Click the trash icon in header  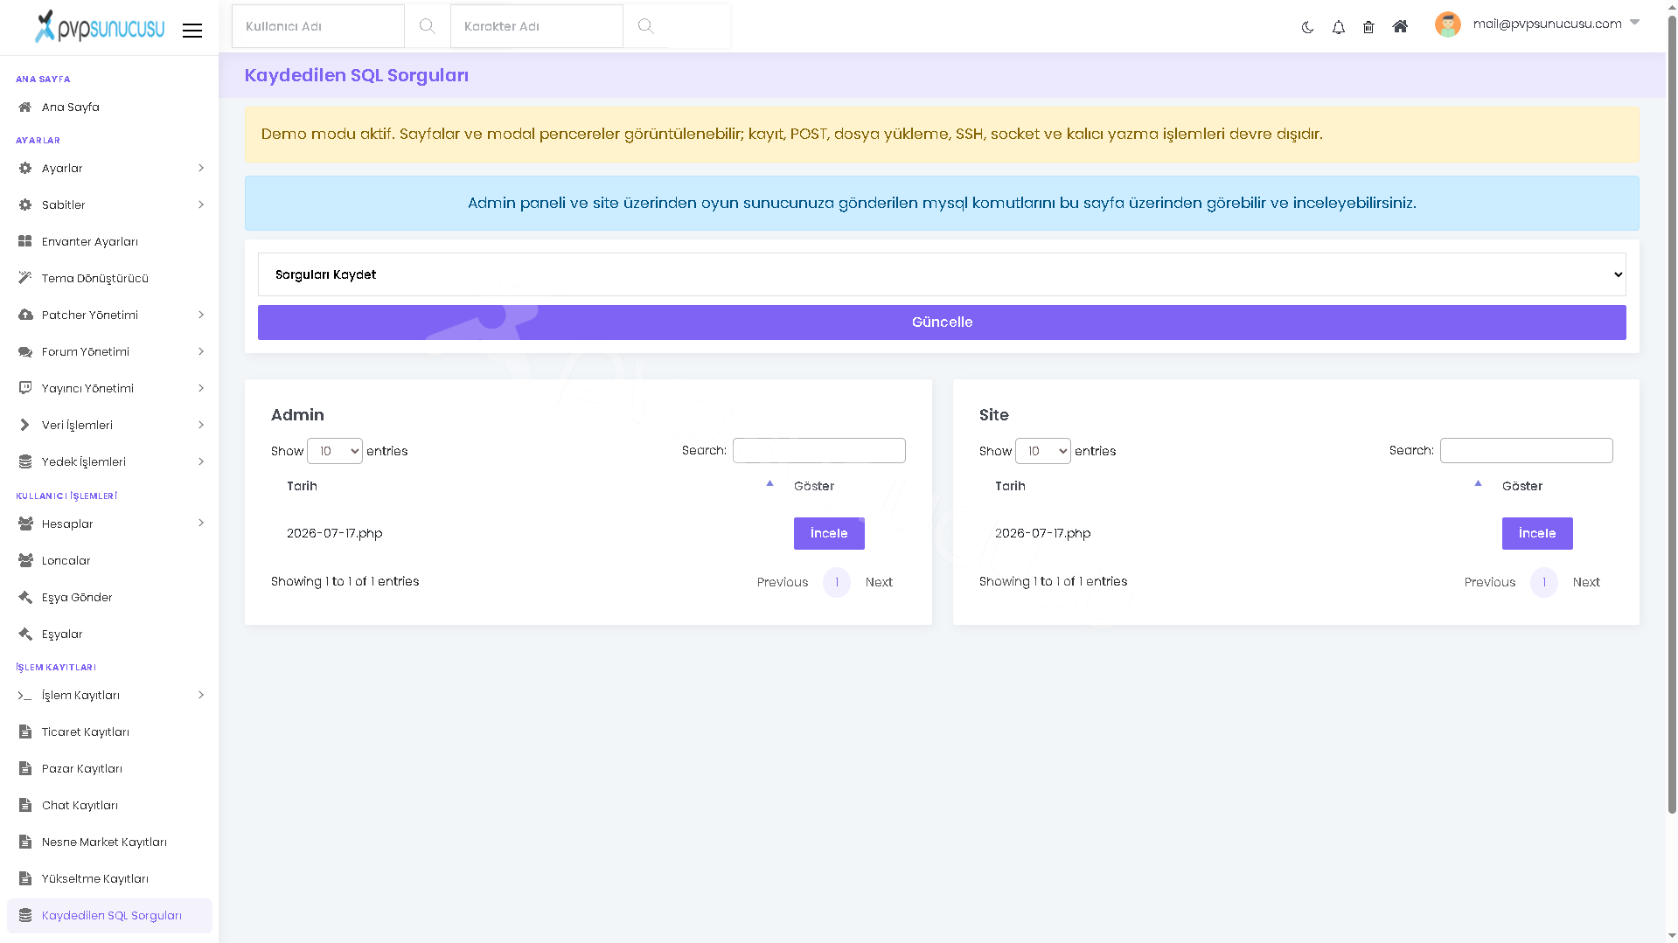pyautogui.click(x=1368, y=27)
